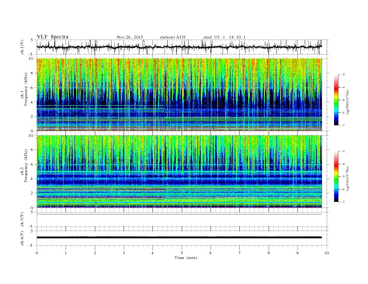Viewport: 368px width, 284px height.
Task: Click the date 'Nov.26, 2015'
Action: pyautogui.click(x=130, y=37)
